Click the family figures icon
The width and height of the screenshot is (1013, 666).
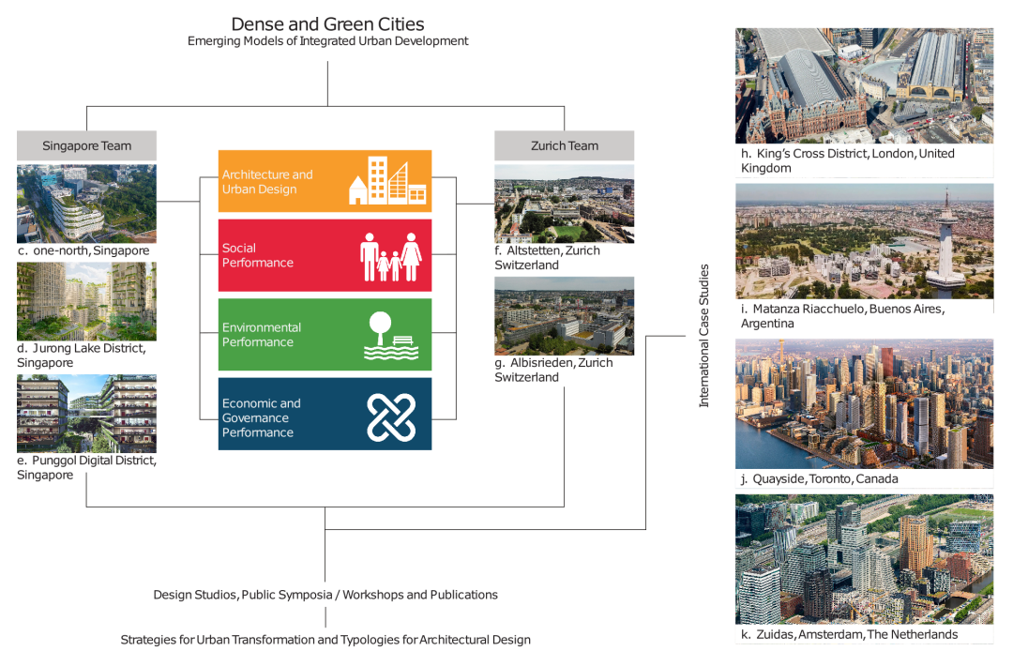click(391, 256)
